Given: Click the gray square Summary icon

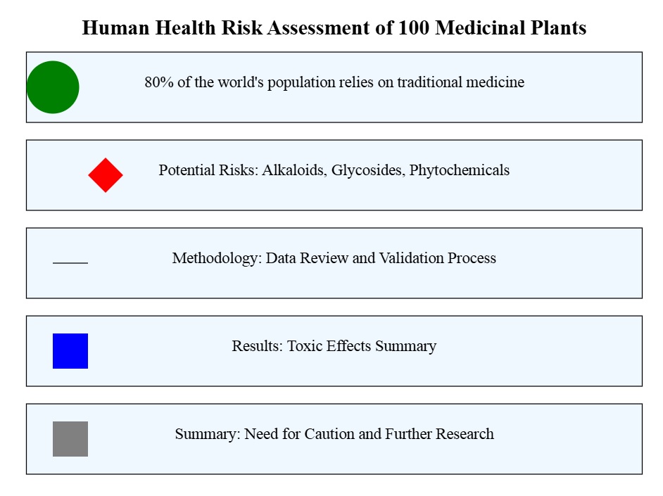Looking at the screenshot, I should click(70, 439).
